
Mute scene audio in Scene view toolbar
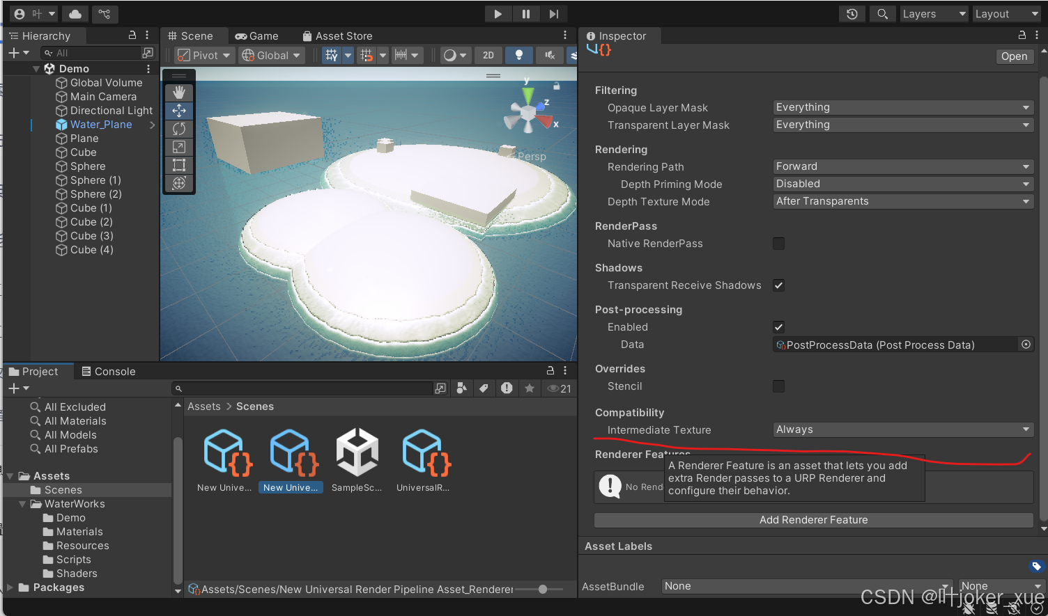[x=549, y=55]
